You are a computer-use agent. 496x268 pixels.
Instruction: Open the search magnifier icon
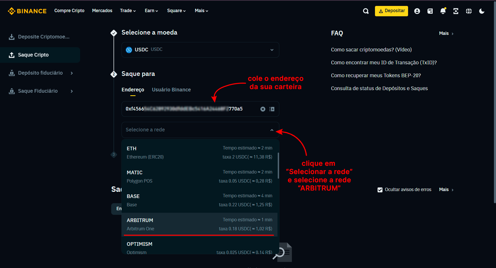[x=366, y=11]
